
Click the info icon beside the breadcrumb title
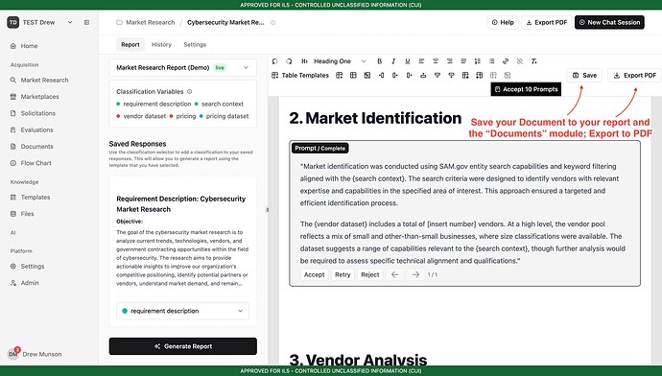click(x=273, y=22)
